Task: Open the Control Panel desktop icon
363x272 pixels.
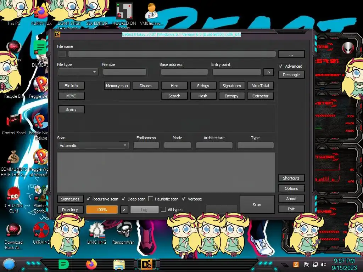Action: [x=14, y=124]
